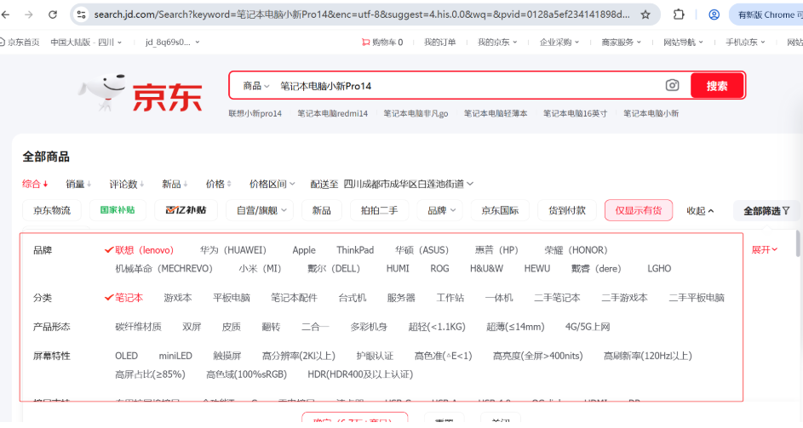The height and width of the screenshot is (428, 803).
Task: Open 我的订单 link
Action: 439,42
